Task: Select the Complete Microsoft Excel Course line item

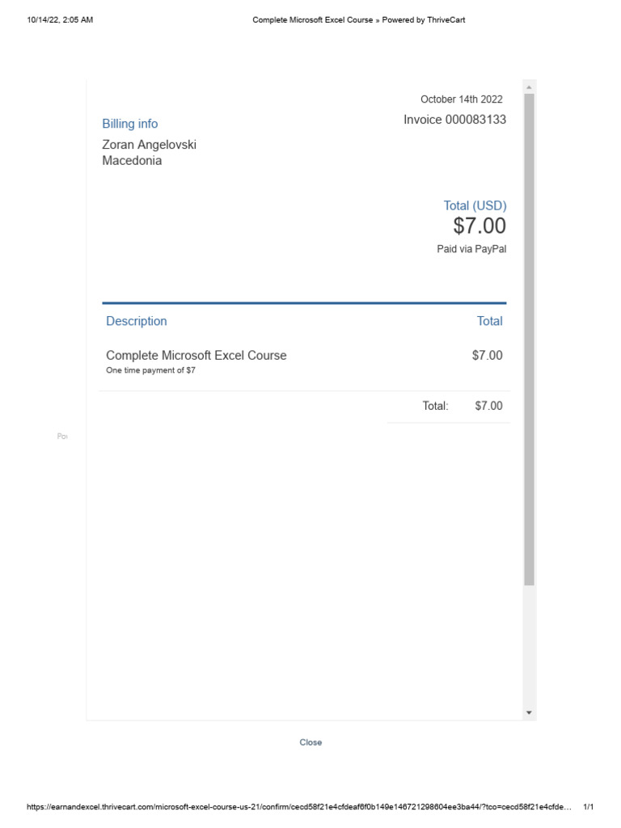Action: tap(196, 355)
